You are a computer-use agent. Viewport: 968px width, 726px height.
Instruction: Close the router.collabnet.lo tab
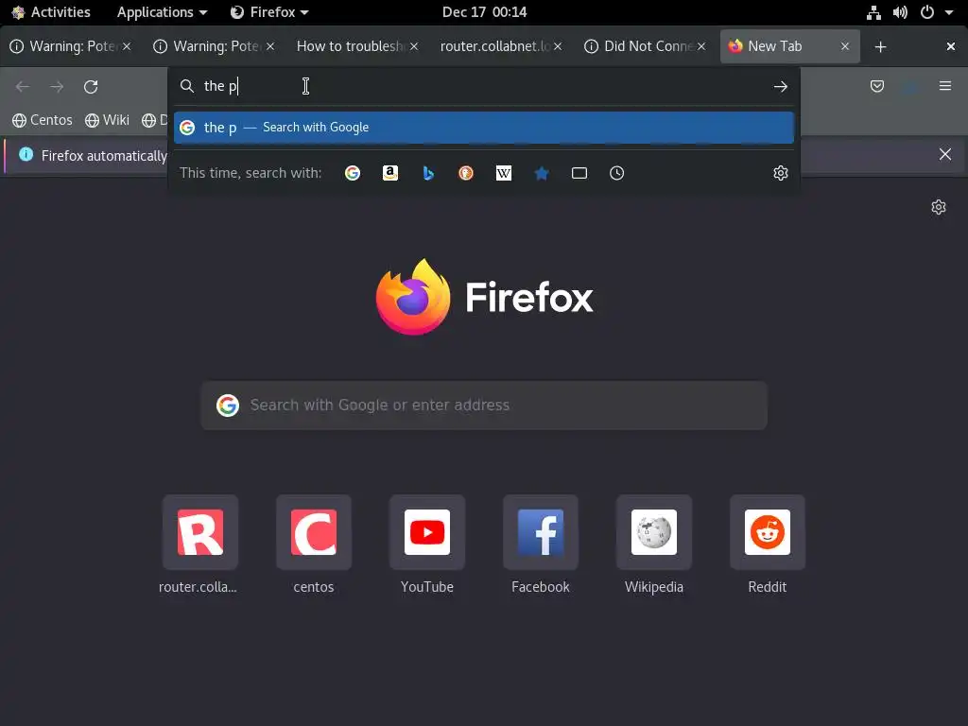[x=558, y=46]
